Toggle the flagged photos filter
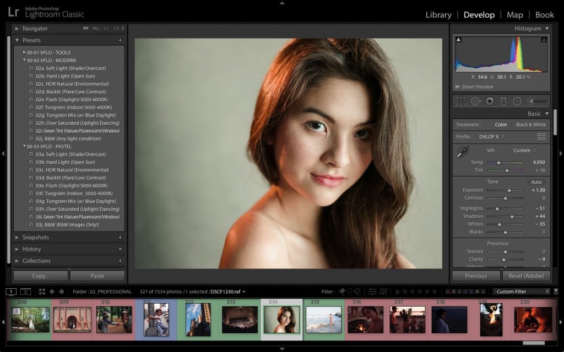The height and width of the screenshot is (352, 564). [x=342, y=291]
